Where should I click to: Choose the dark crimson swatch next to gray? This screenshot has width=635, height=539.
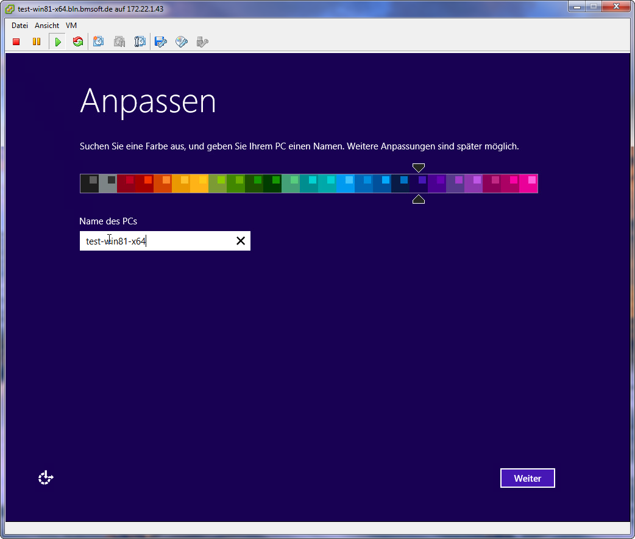click(x=126, y=184)
